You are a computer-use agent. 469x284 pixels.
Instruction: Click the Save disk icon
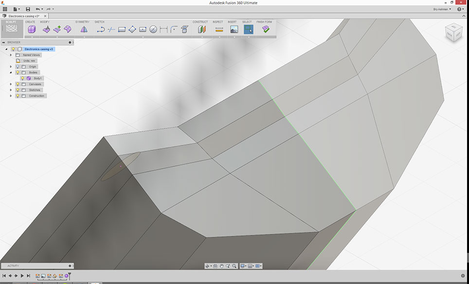click(28, 9)
